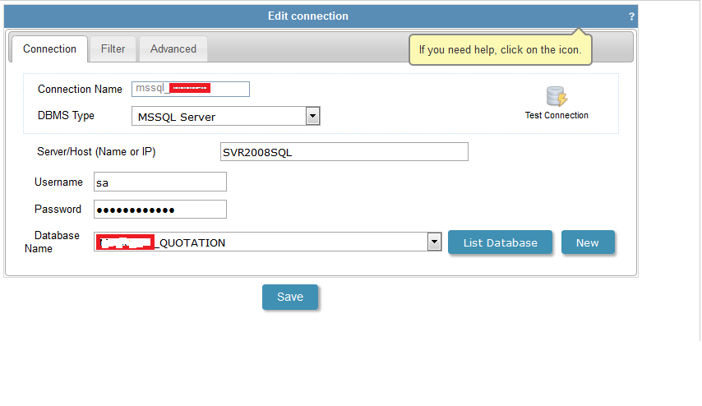Open the Advanced tab
Screen dimensions: 702x406
click(173, 48)
